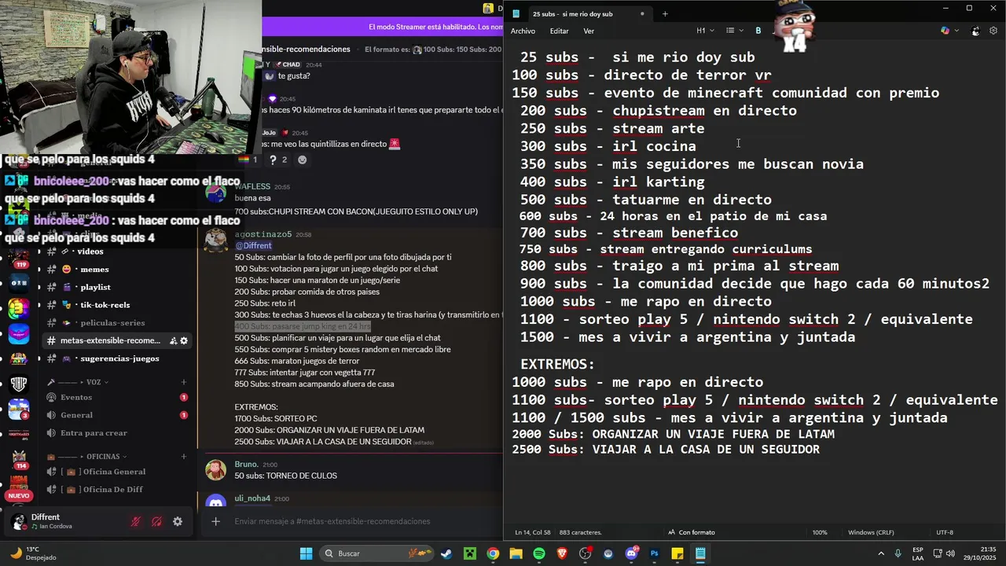Image resolution: width=1006 pixels, height=566 pixels.
Task: Toggle bold formatting in Notepad
Action: 758,31
